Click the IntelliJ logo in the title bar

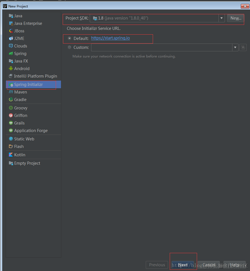coord(5,6)
